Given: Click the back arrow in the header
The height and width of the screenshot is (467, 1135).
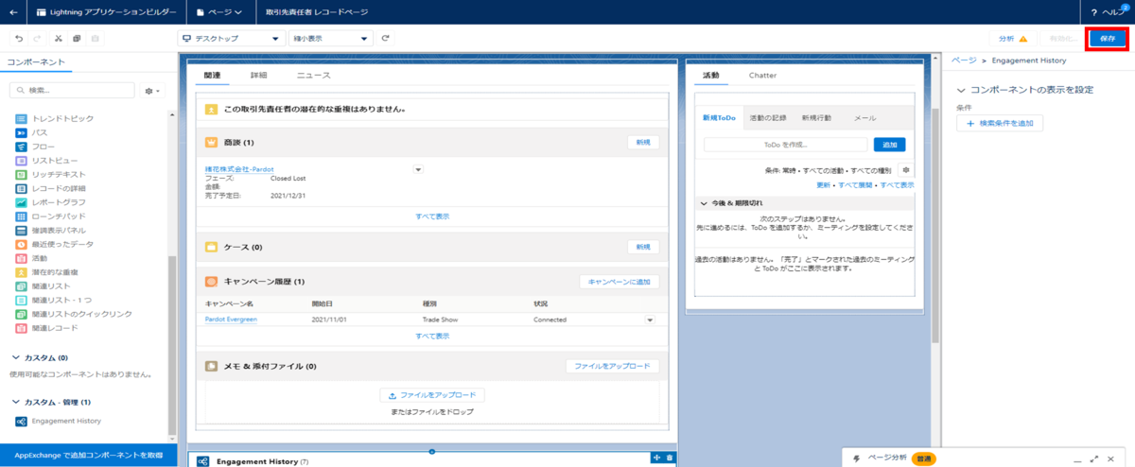Looking at the screenshot, I should click(x=12, y=12).
